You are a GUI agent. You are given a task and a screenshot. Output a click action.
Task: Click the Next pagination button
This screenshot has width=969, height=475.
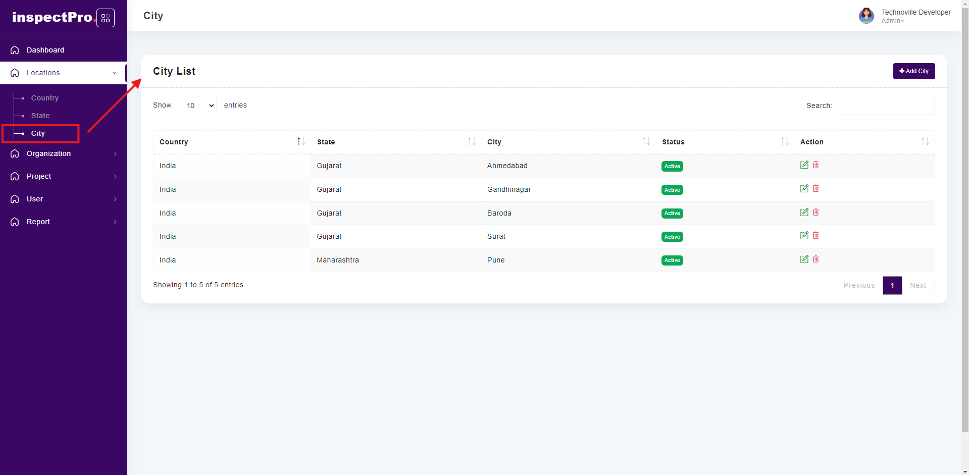[x=917, y=285]
